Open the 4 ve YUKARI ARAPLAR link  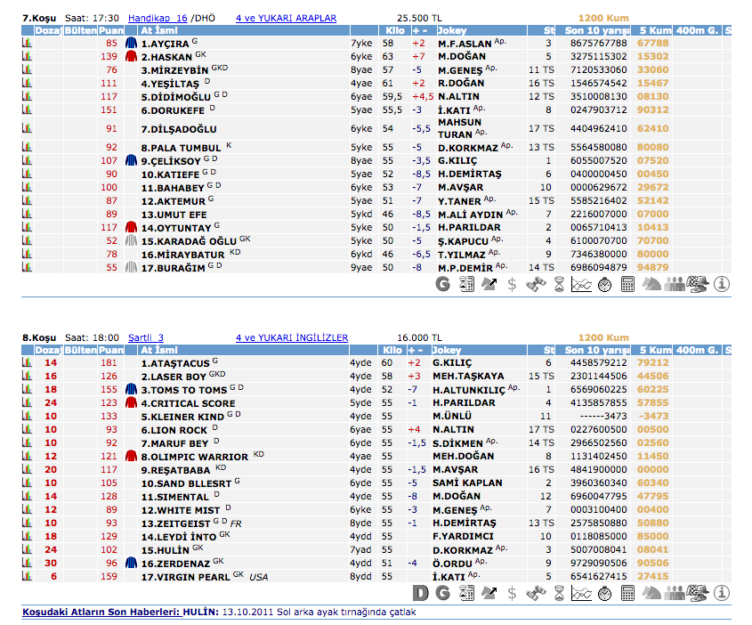click(286, 18)
